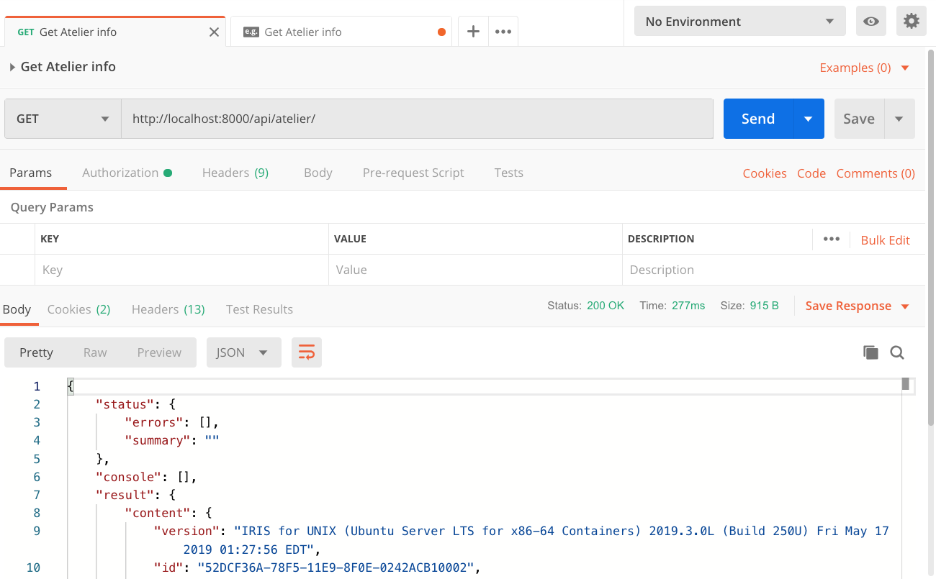Click the environment quick look eye icon
Viewport: 936px width, 579px height.
(x=871, y=22)
